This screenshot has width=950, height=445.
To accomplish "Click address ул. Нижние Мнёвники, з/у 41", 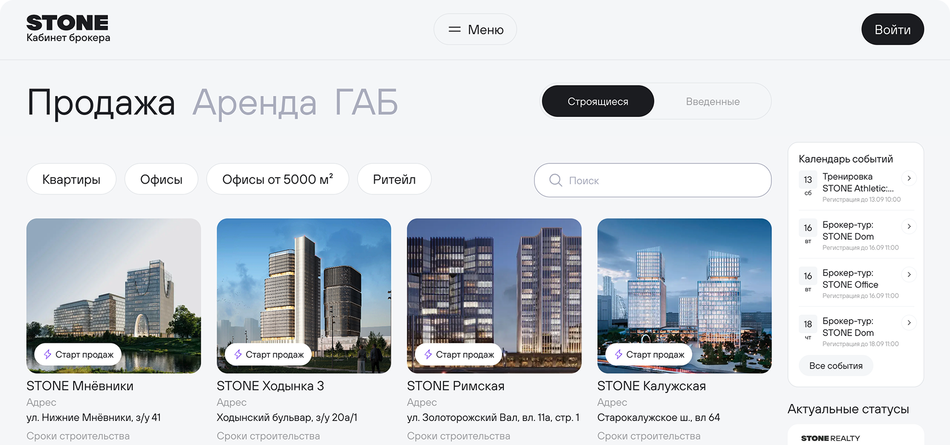I will tap(94, 418).
